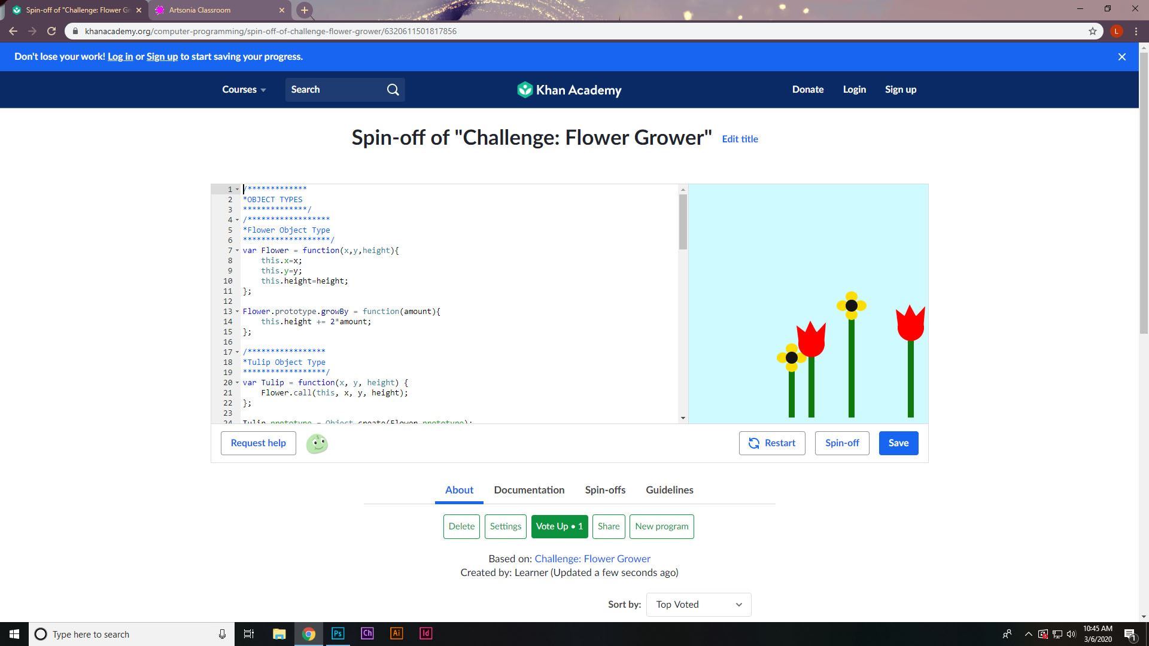Open File Explorer from taskbar

click(x=279, y=633)
